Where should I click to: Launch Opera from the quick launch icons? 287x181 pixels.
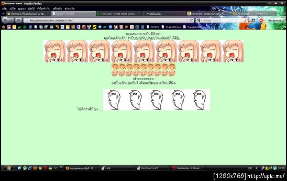click(45, 168)
